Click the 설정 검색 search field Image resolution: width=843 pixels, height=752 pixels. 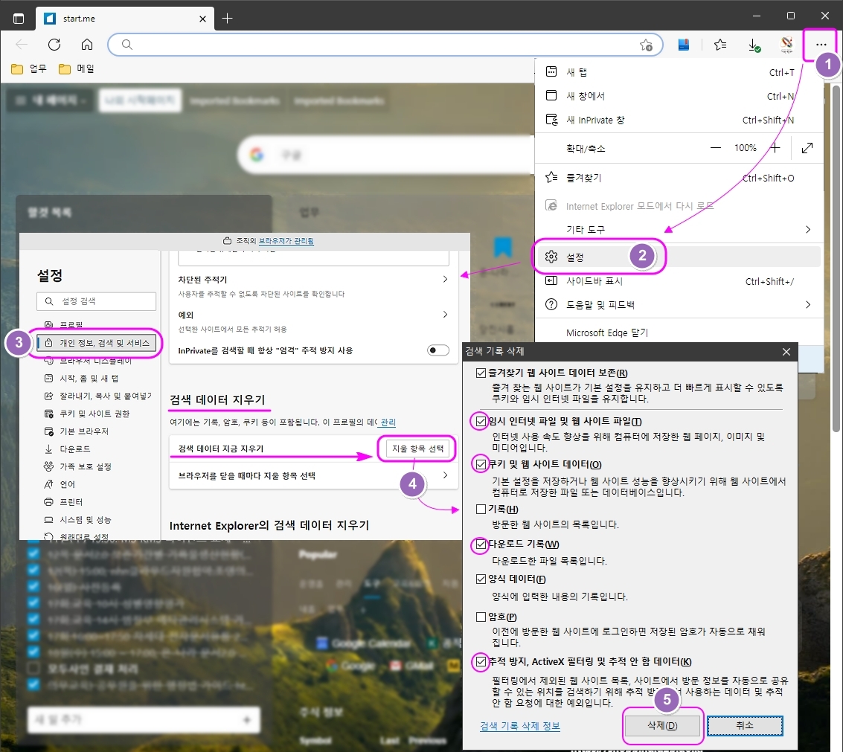point(97,301)
